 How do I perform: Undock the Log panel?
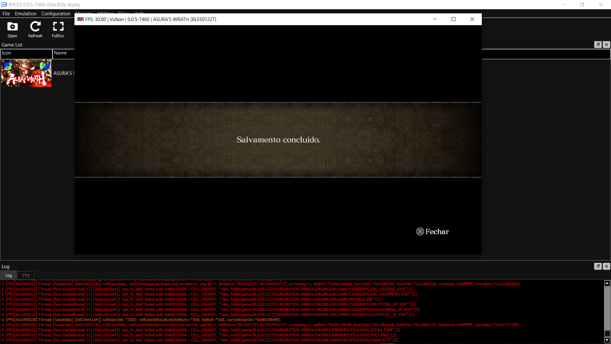598,266
